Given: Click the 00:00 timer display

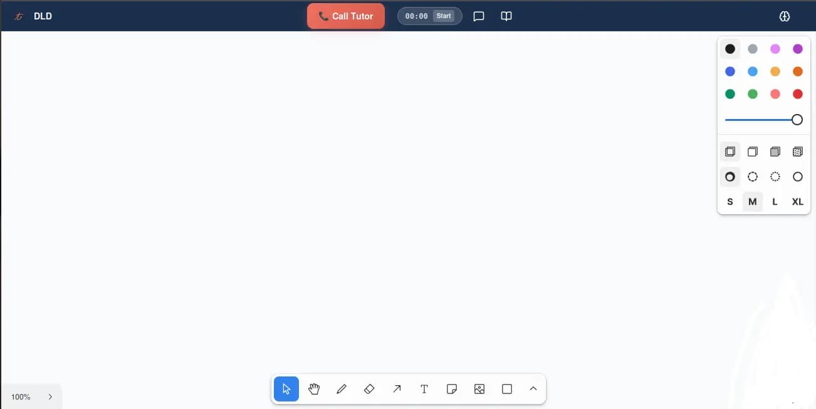Looking at the screenshot, I should pos(416,16).
